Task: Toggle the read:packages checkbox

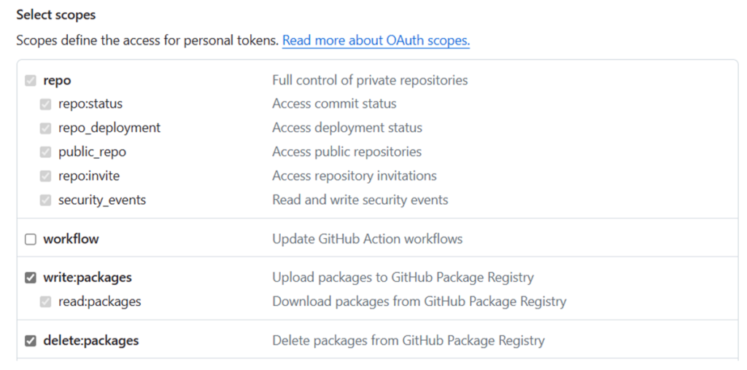Action: coord(46,302)
